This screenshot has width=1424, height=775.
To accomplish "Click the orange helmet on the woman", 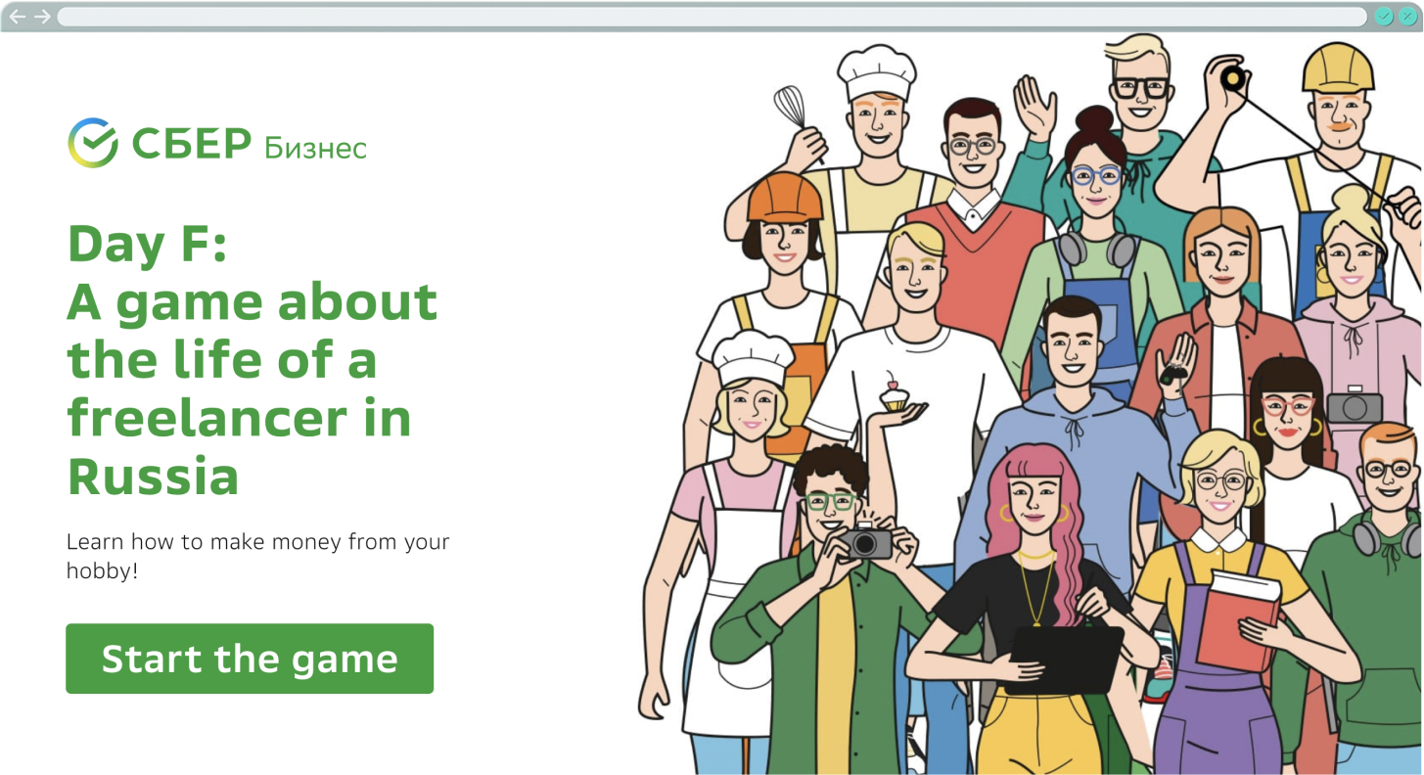I will coord(785,197).
